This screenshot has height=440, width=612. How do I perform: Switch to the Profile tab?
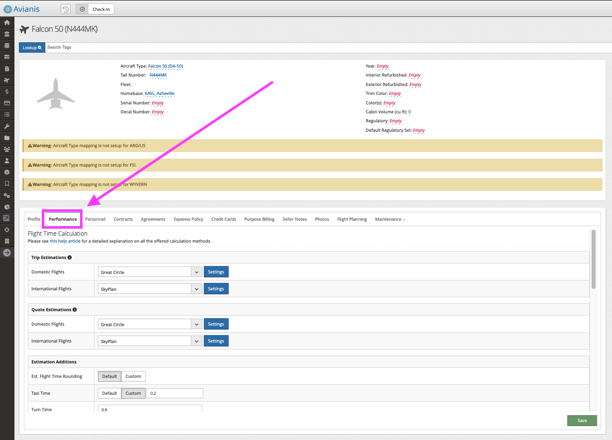[x=34, y=219]
